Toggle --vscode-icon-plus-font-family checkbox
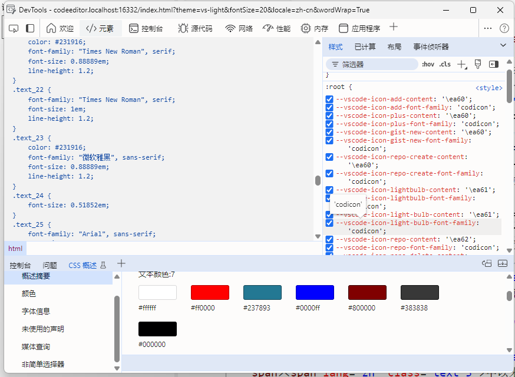Viewport: 515px width, 377px height. click(329, 124)
